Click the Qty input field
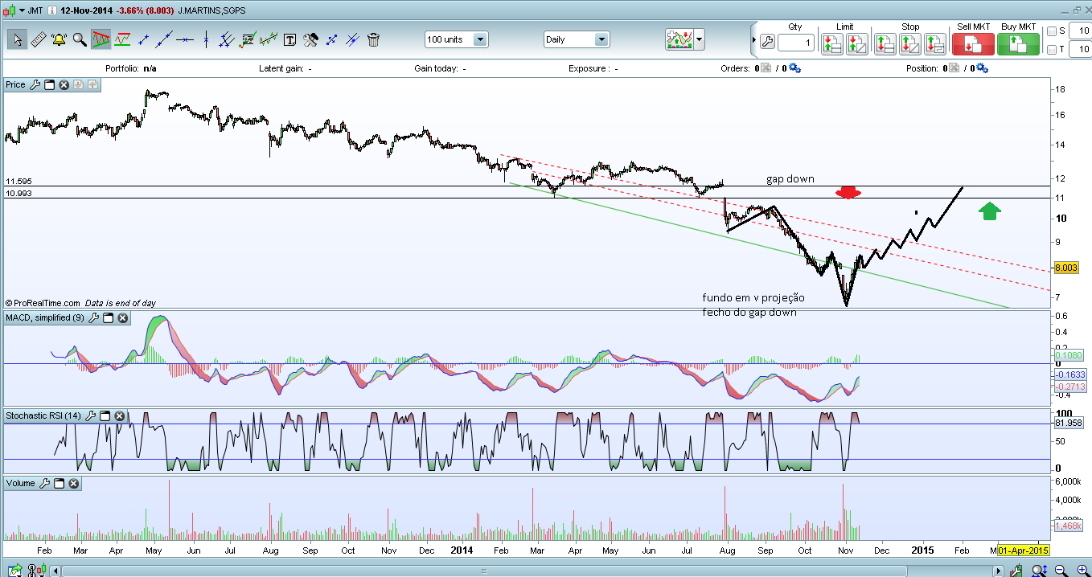The height and width of the screenshot is (577, 1092). [x=796, y=43]
